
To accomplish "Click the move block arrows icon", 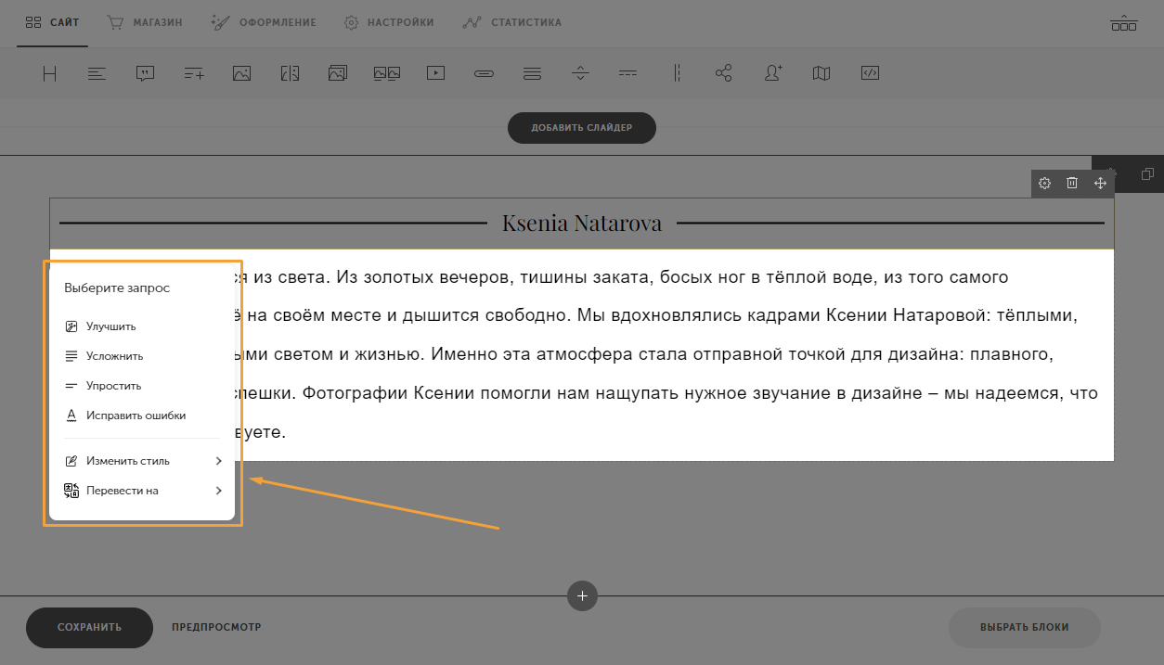I will [1100, 184].
